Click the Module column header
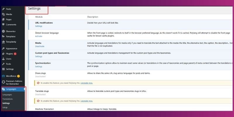Image resolution: width=234 pixels, height=117 pixels. click(39, 17)
